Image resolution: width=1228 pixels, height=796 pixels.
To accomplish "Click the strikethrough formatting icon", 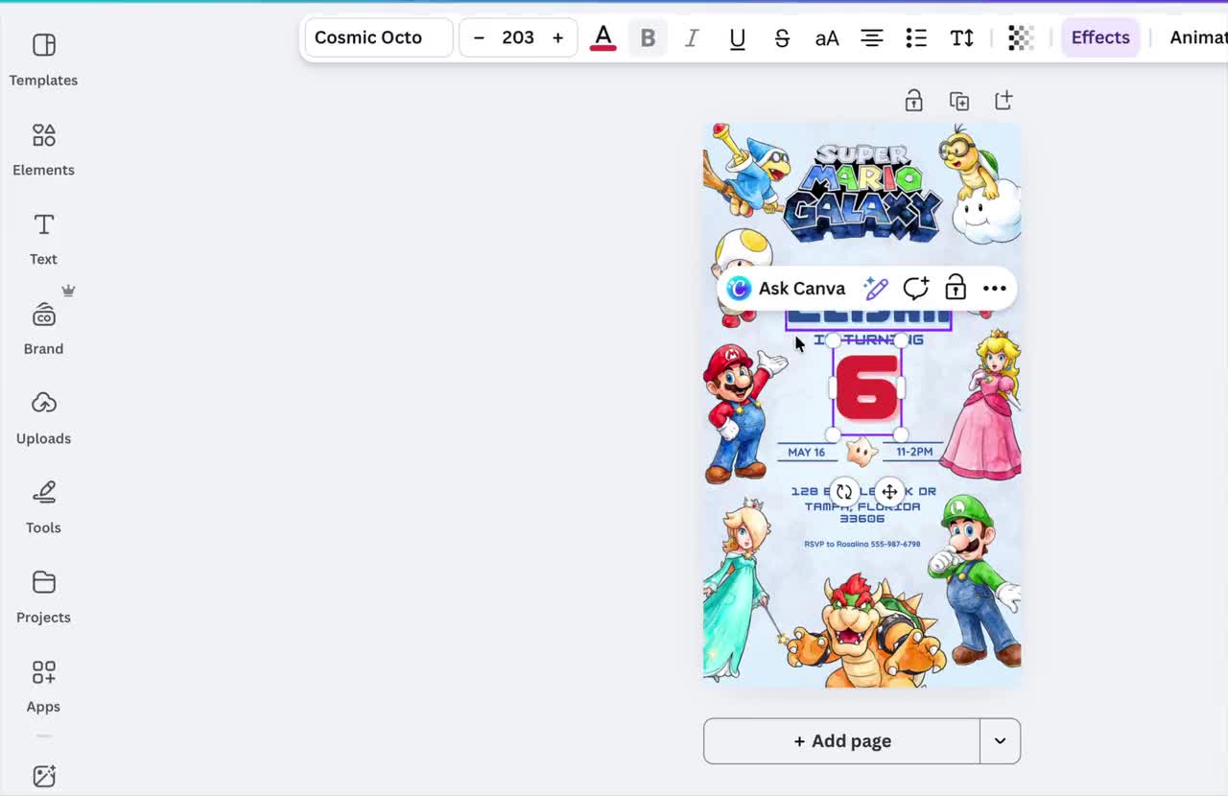I will tap(782, 37).
